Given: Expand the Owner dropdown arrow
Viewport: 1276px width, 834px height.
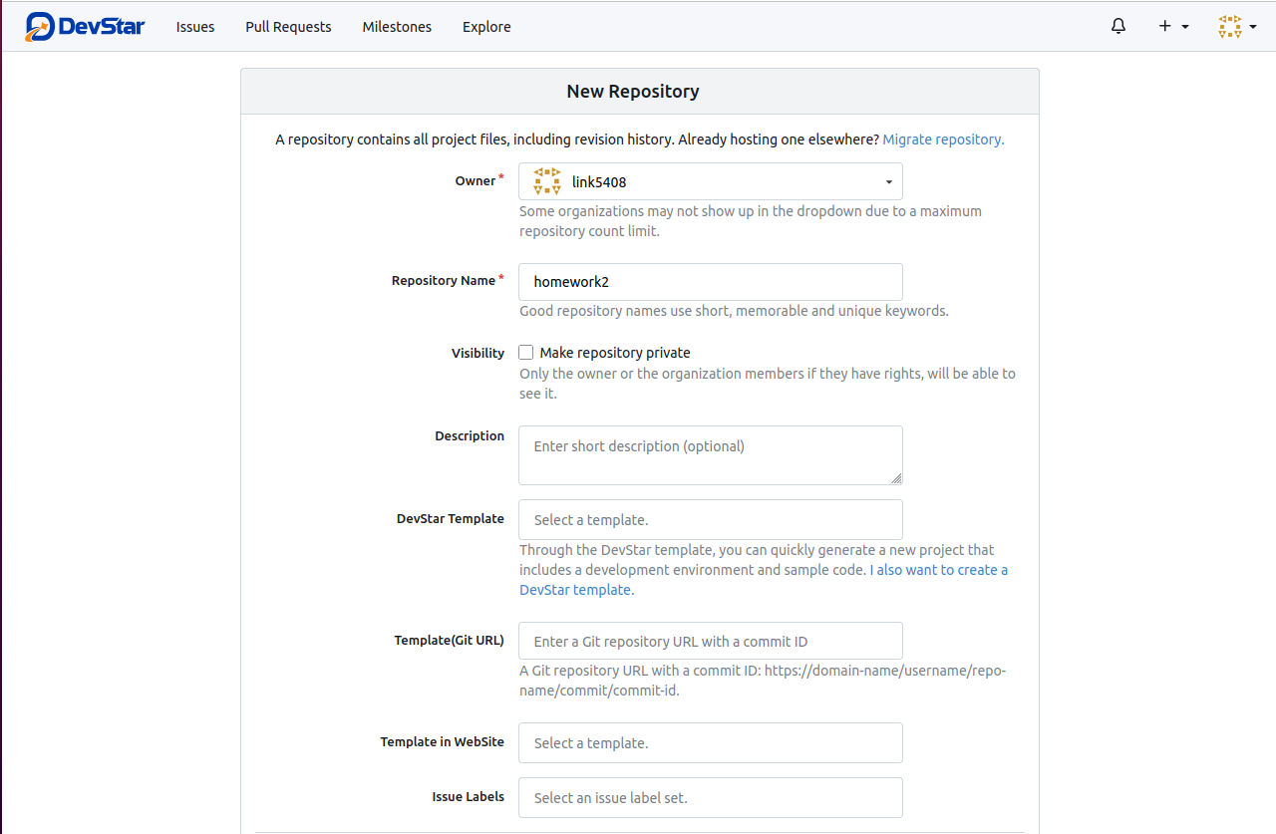Looking at the screenshot, I should [889, 182].
